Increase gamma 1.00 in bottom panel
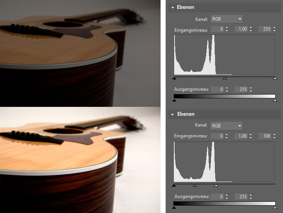The width and height of the screenshot is (283, 213). 251,135
